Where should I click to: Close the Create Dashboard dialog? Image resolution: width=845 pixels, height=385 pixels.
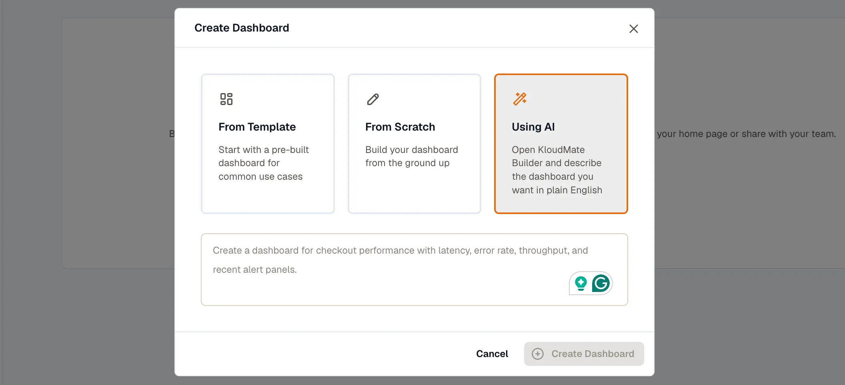[633, 29]
